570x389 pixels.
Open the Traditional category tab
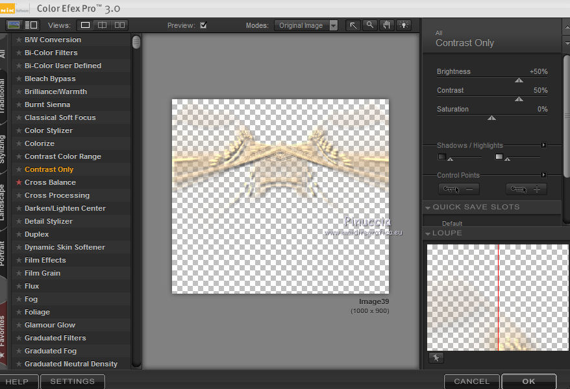(3, 96)
